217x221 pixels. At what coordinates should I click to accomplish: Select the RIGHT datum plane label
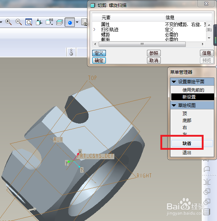(x=144, y=176)
